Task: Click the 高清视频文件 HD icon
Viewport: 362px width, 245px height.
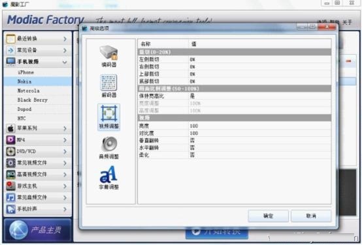Action: [10, 175]
